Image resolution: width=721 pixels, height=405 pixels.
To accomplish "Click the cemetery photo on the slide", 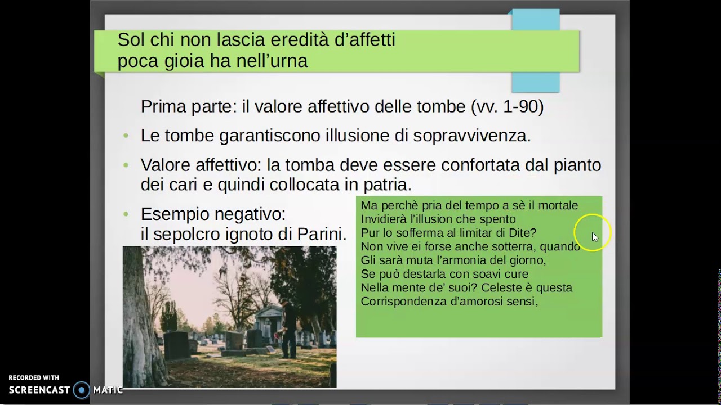I will point(229,317).
